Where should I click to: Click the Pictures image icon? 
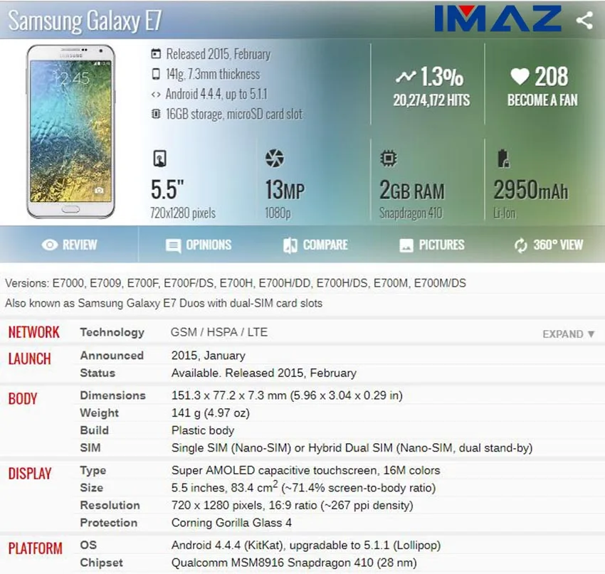pos(406,245)
